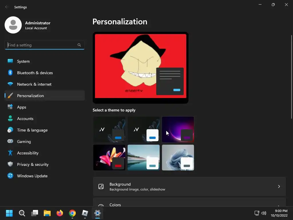Launch Google Chrome from taskbar
The height and width of the screenshot is (220, 293).
[72, 213]
